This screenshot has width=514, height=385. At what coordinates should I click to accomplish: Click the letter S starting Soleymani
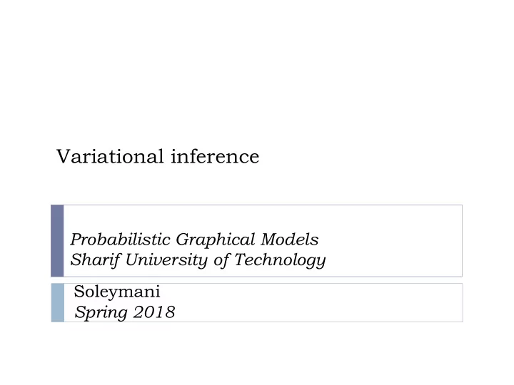click(79, 291)
